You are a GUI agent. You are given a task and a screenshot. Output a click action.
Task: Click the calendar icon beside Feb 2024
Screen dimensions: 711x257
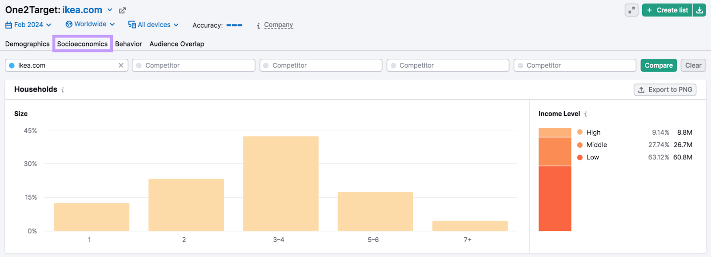click(x=8, y=25)
